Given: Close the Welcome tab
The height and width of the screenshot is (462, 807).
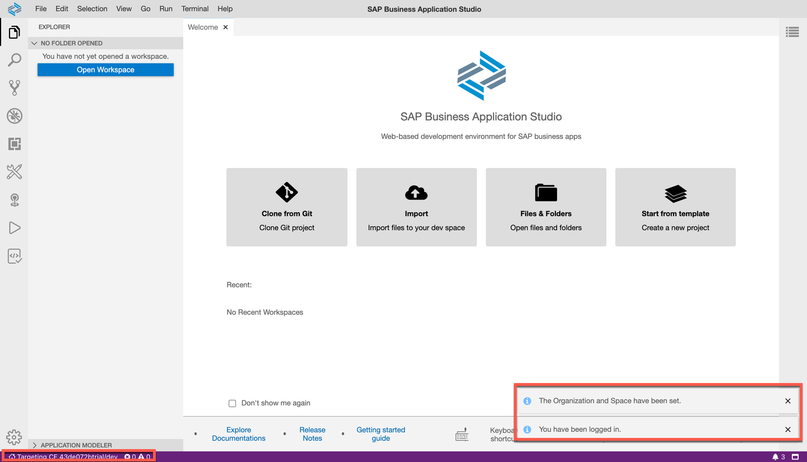Looking at the screenshot, I should pos(226,27).
